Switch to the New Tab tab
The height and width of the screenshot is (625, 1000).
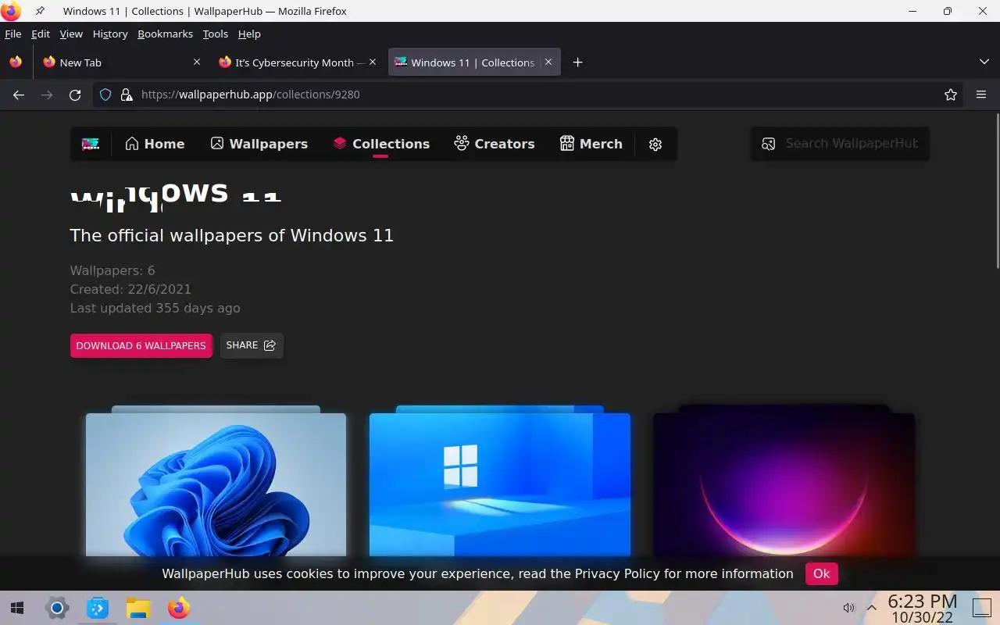tap(121, 62)
